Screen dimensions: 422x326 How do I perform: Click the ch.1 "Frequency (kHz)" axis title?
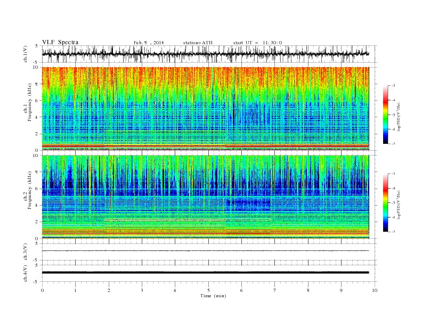pyautogui.click(x=30, y=102)
